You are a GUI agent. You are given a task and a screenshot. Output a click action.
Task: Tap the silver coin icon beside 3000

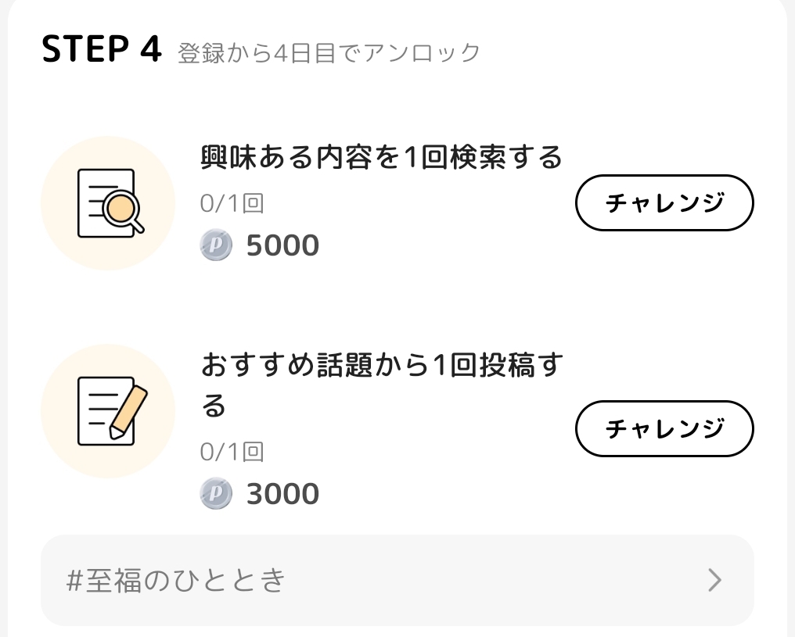(216, 494)
